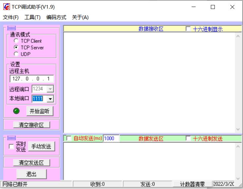Close the TCP调试助手 window

pyautogui.click(x=232, y=7)
